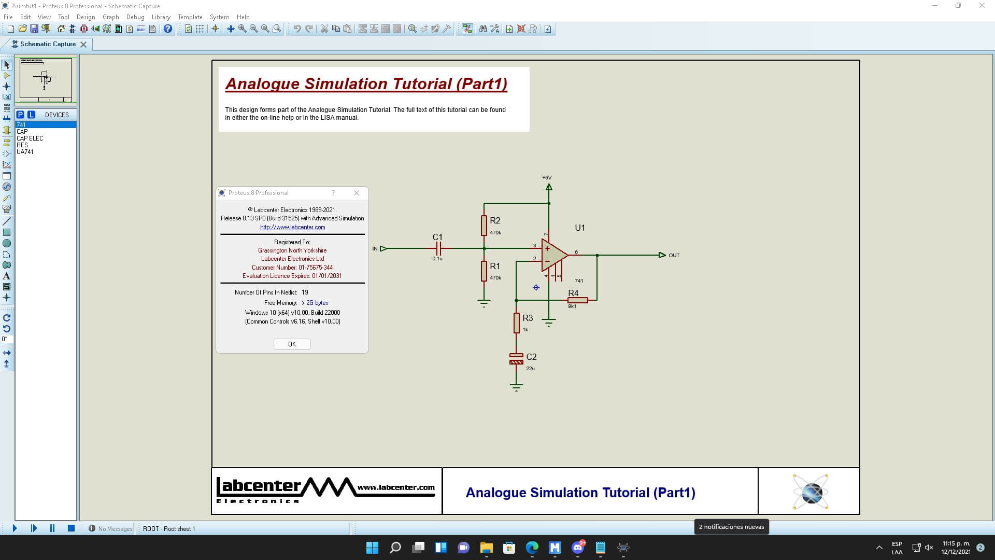
Task: Open File Explorer from the taskbar
Action: tap(486, 548)
